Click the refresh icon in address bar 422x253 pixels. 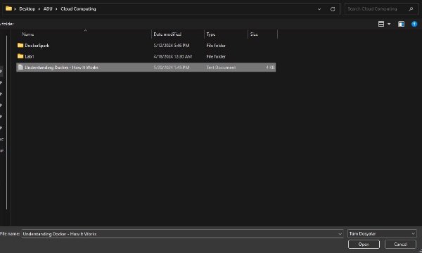[333, 9]
